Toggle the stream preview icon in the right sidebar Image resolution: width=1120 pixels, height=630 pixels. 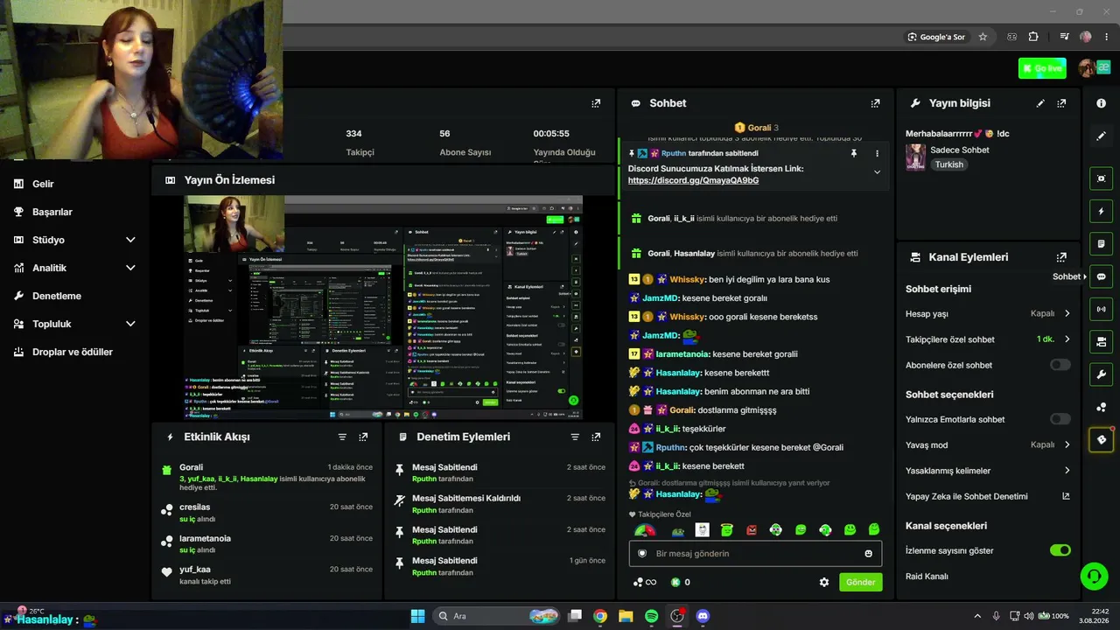click(1101, 178)
